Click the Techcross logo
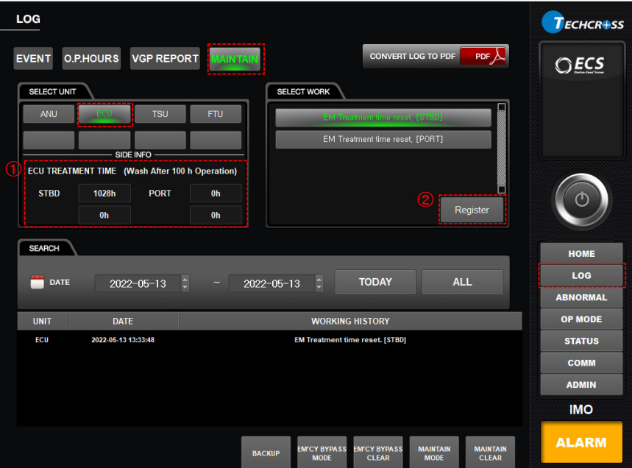The width and height of the screenshot is (632, 468). click(x=583, y=23)
